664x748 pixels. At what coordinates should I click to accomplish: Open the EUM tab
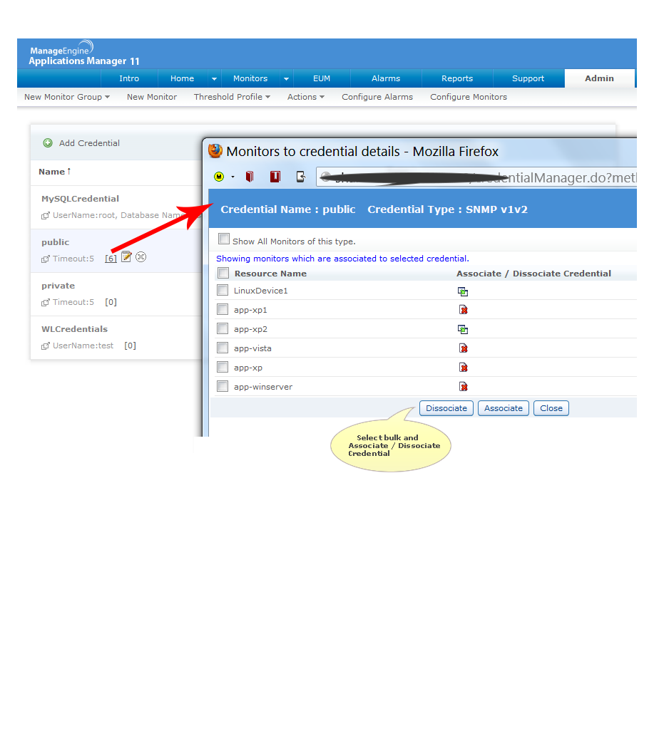322,78
